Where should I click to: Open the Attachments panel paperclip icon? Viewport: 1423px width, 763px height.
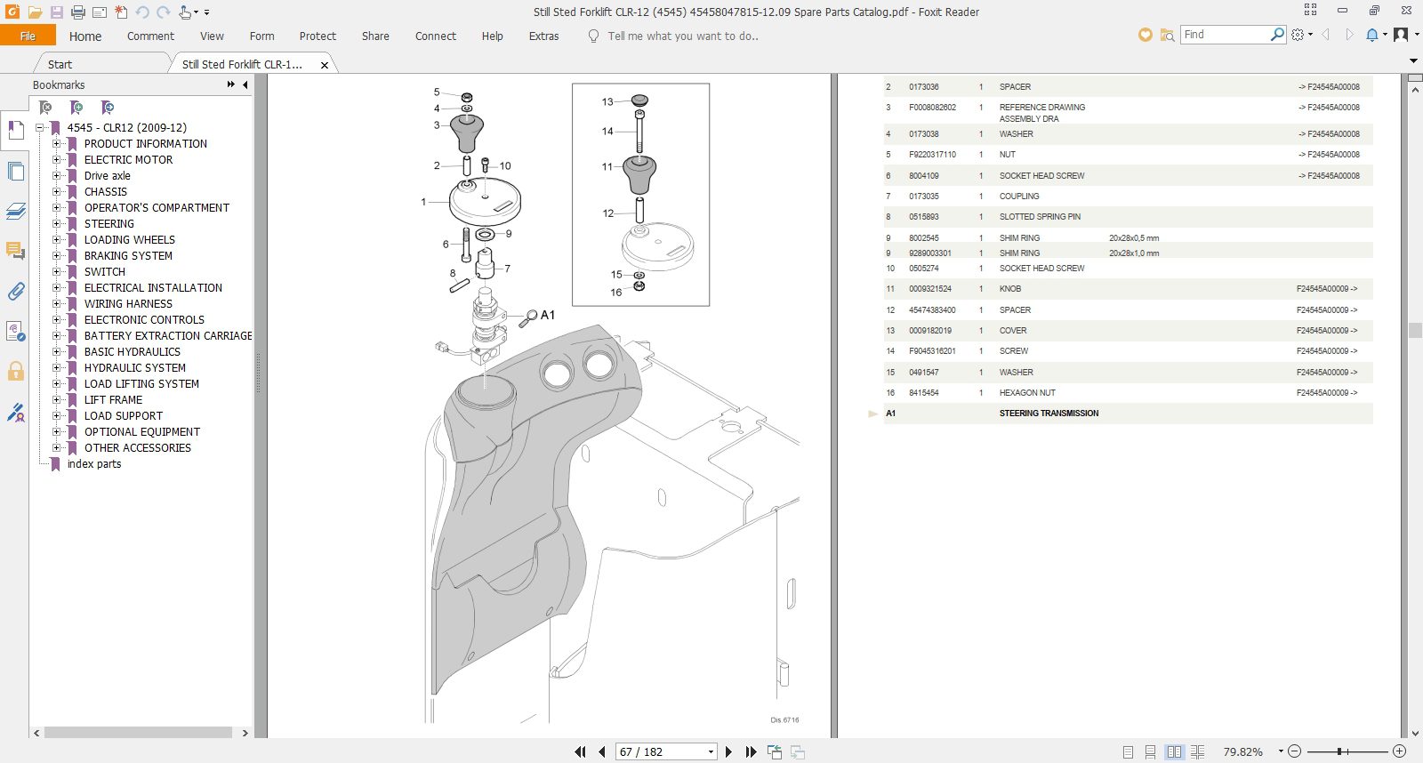tap(15, 292)
